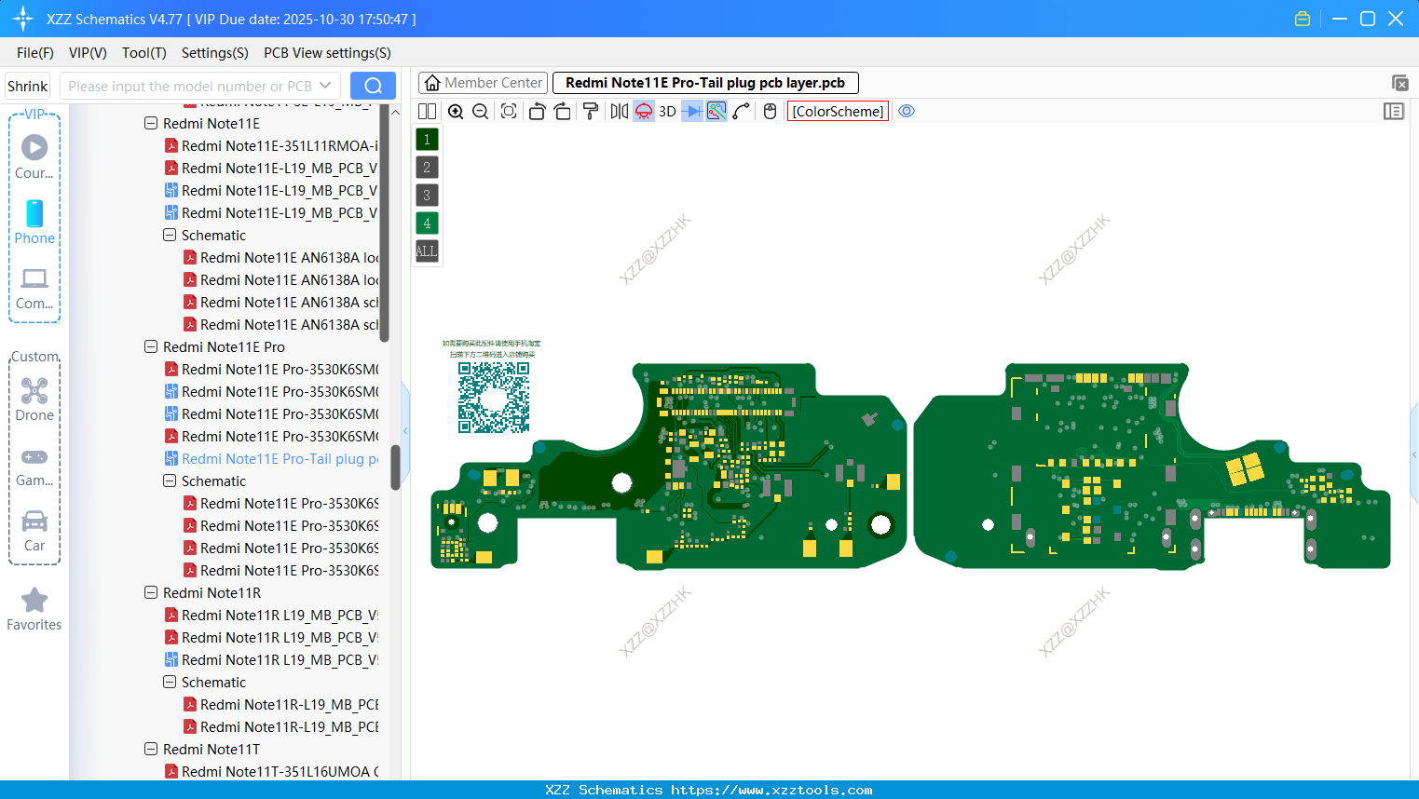Viewport: 1419px width, 799px height.
Task: Select the Zoom In tool
Action: coord(456,111)
